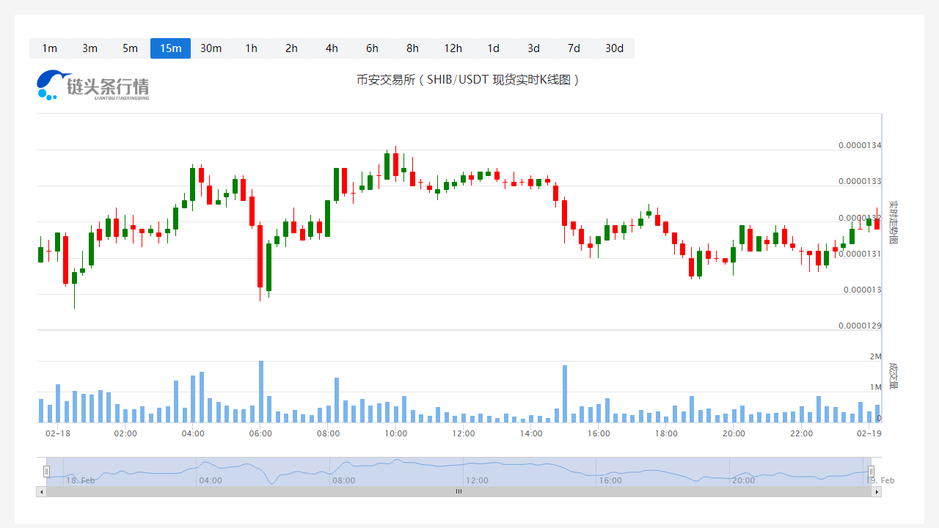
Task: Open the 4h timeframe view
Action: [332, 48]
